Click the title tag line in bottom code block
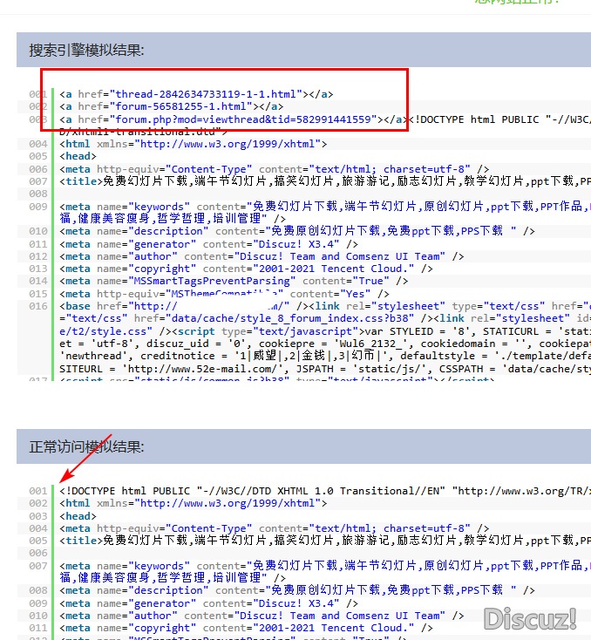The image size is (591, 640). coord(323,541)
